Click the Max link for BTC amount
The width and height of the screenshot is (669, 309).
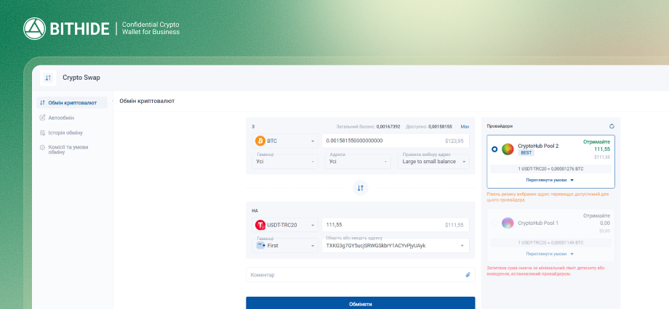click(465, 126)
